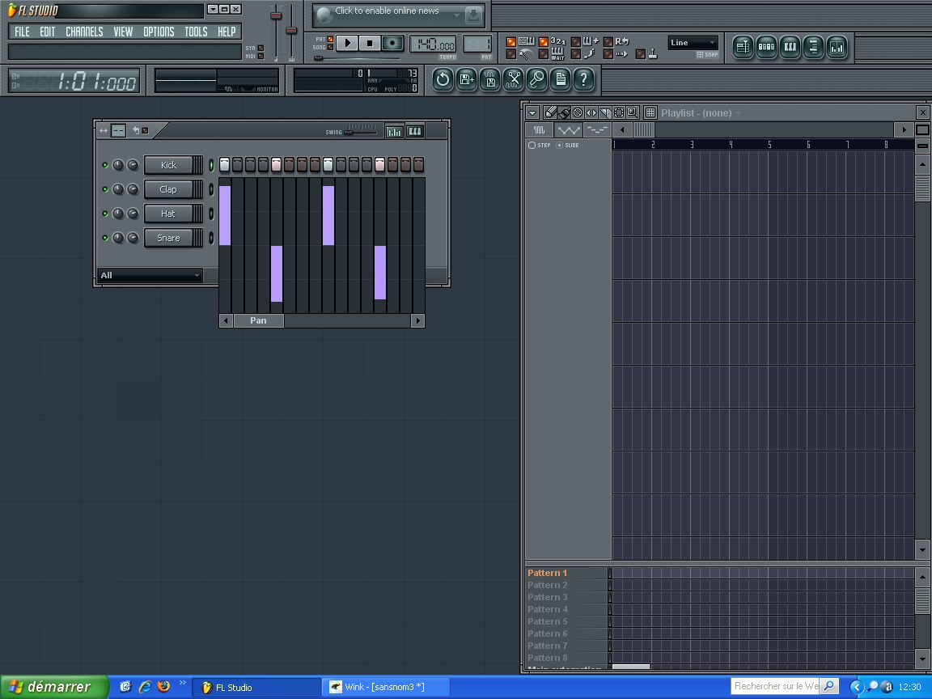Click the Undo history circular arrow icon
932x699 pixels.
tap(443, 79)
